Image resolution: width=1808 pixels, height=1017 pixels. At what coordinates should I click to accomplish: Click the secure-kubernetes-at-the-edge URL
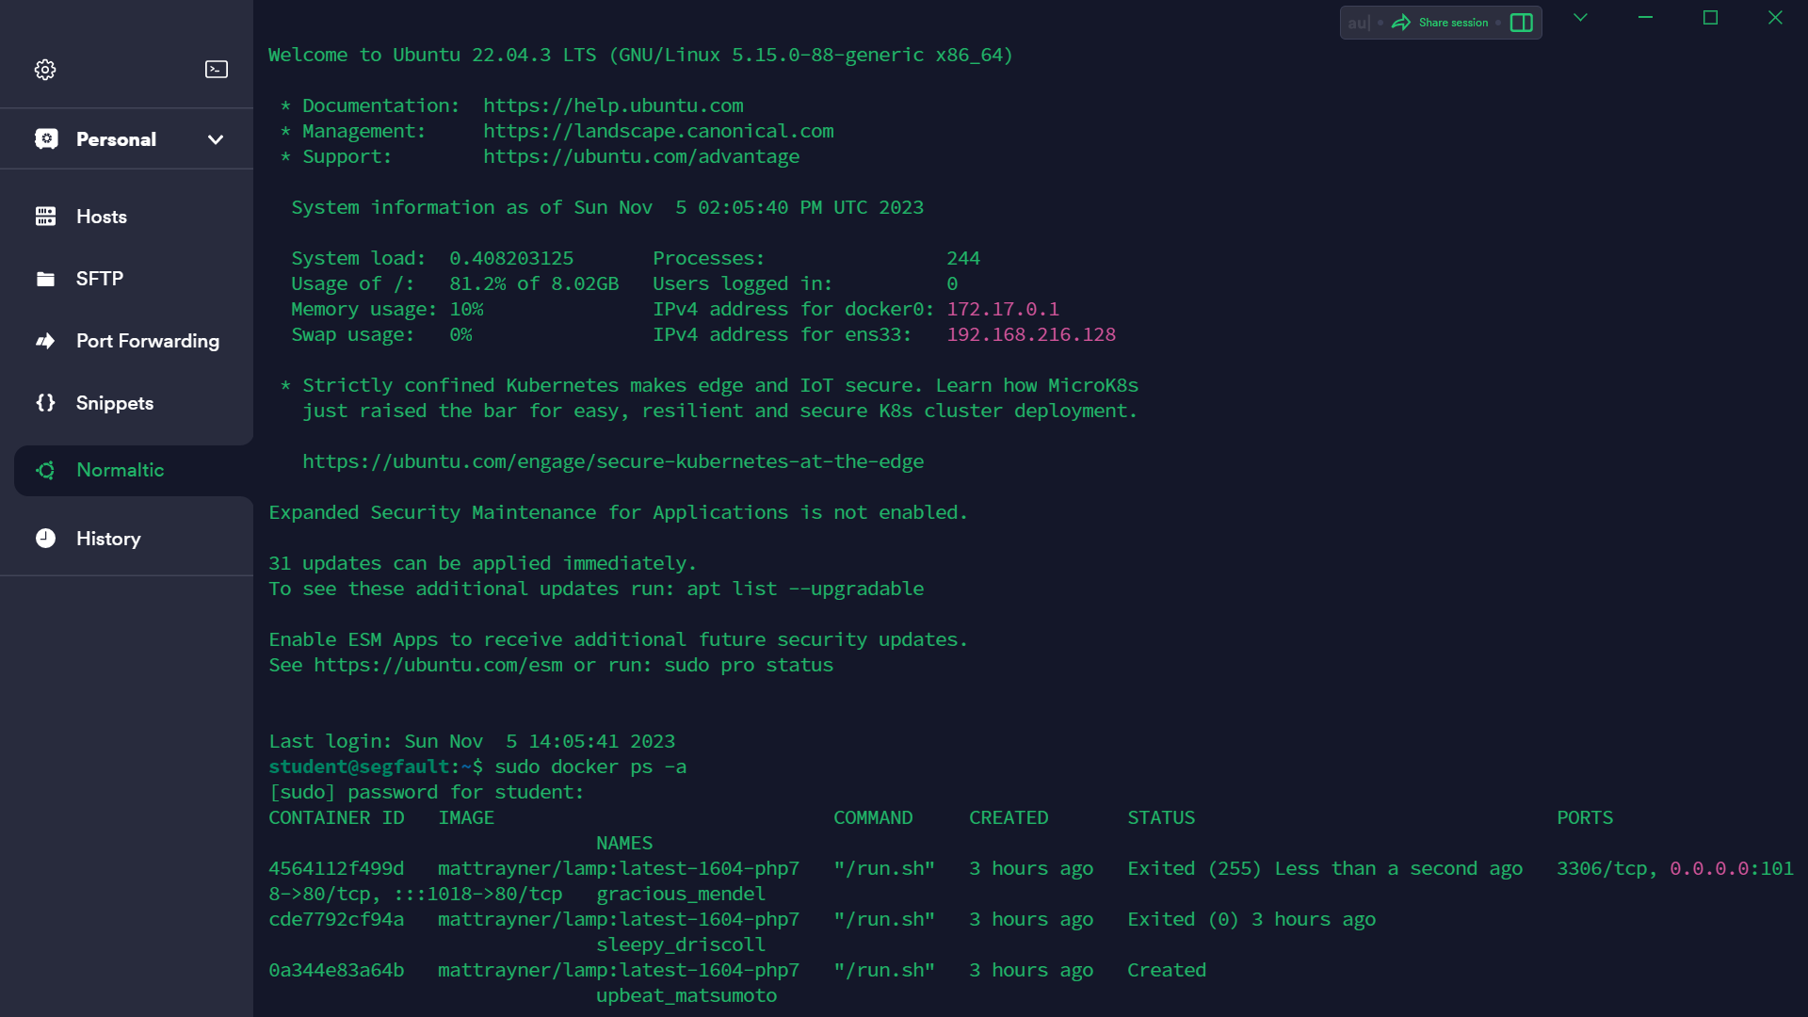pos(612,461)
